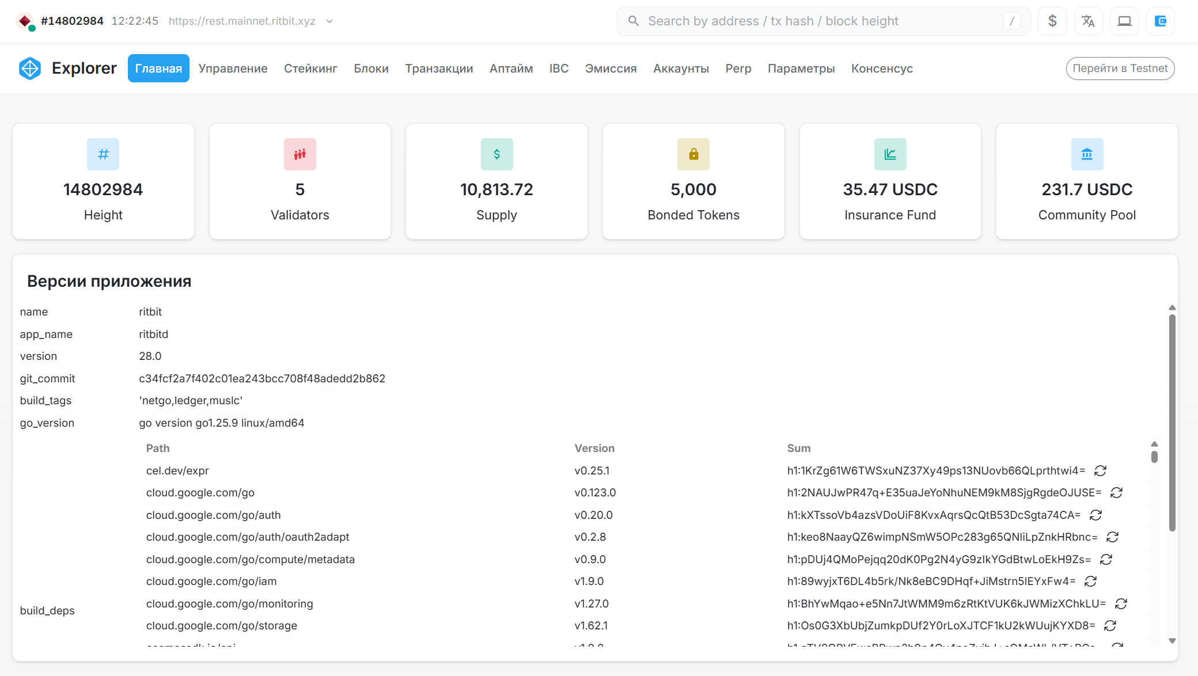Click the build_tags value 'netgo,ledger,muslc'
Screen dimensions: 1198x676
click(191, 401)
